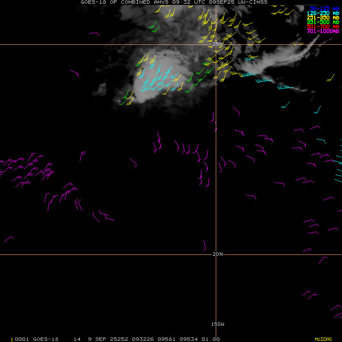Click the 126-250 mb cyan legend entry
Screen dimensions: 342x342
tap(323, 13)
